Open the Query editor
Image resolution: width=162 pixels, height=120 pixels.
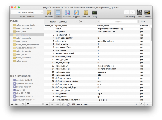(x=95, y=14)
